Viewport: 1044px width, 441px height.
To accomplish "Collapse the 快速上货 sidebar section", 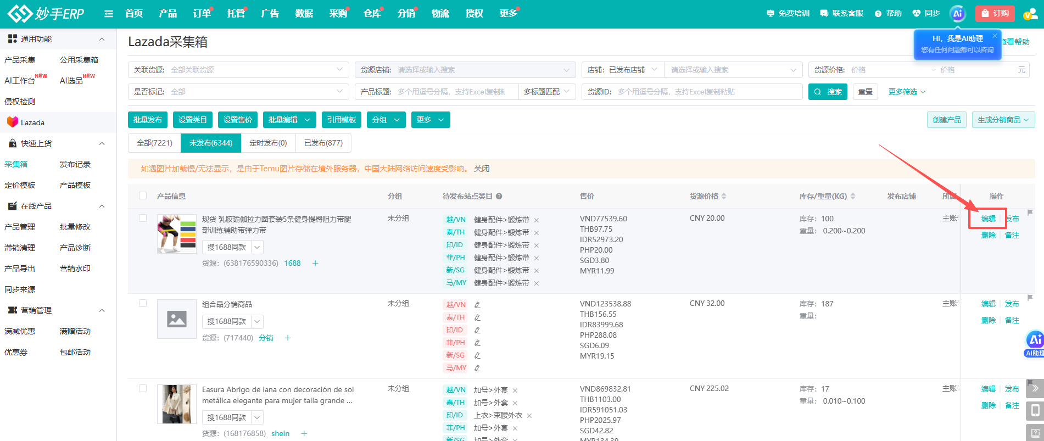I will (x=102, y=143).
